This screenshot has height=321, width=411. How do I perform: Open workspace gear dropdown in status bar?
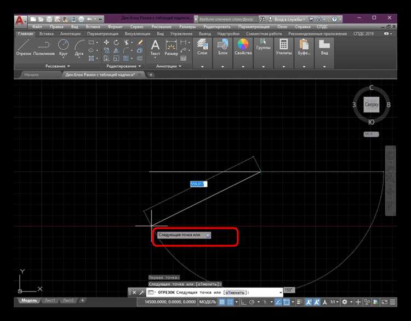click(x=351, y=302)
